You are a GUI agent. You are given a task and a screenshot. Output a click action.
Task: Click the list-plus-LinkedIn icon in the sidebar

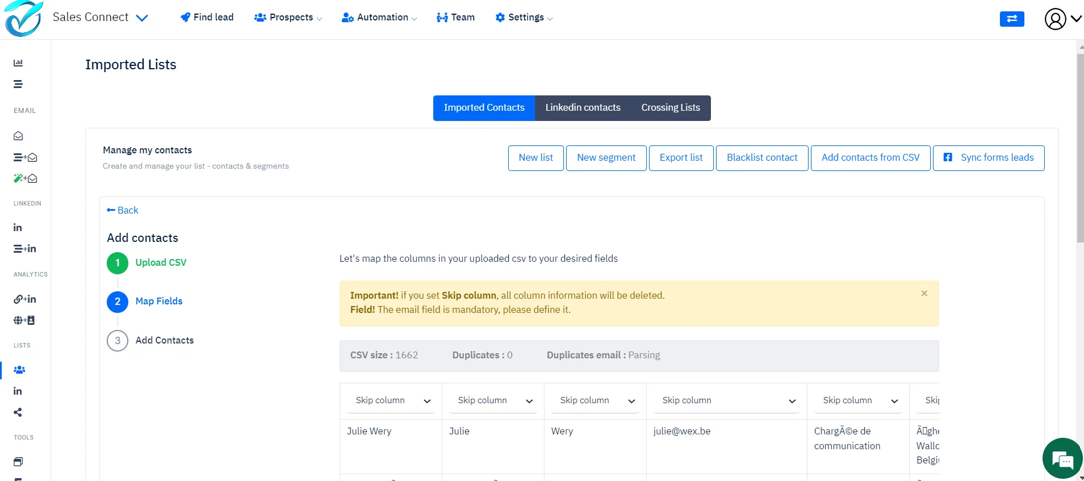coord(24,249)
